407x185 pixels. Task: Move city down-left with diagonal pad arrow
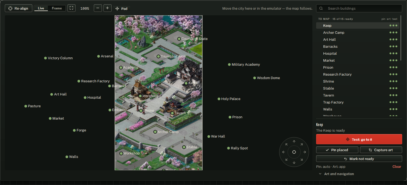tap(287, 160)
